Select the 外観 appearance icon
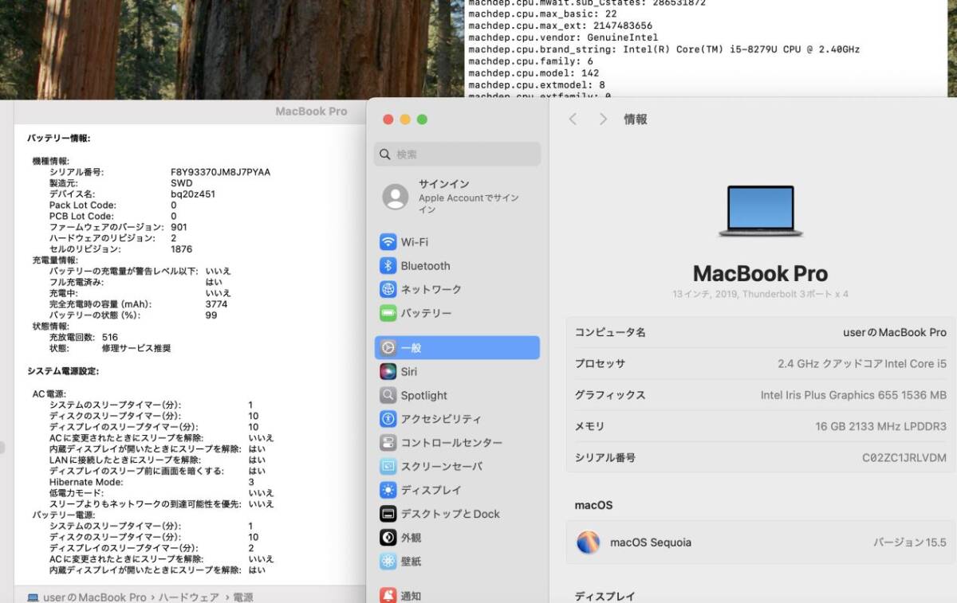The width and height of the screenshot is (957, 603). [x=388, y=538]
